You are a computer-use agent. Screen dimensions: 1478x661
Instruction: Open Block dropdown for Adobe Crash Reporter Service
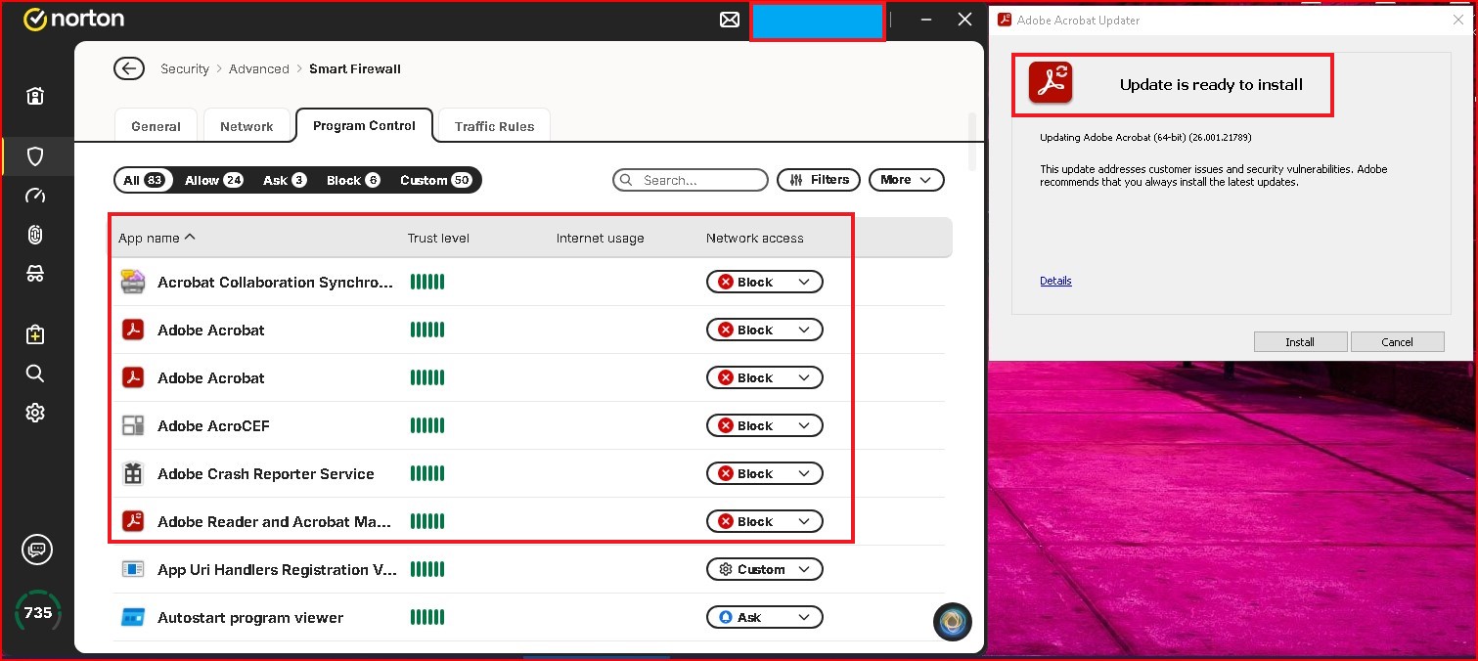tap(765, 474)
